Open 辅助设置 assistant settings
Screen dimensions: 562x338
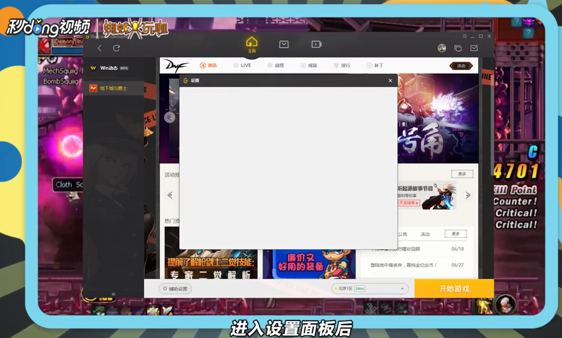coord(175,288)
